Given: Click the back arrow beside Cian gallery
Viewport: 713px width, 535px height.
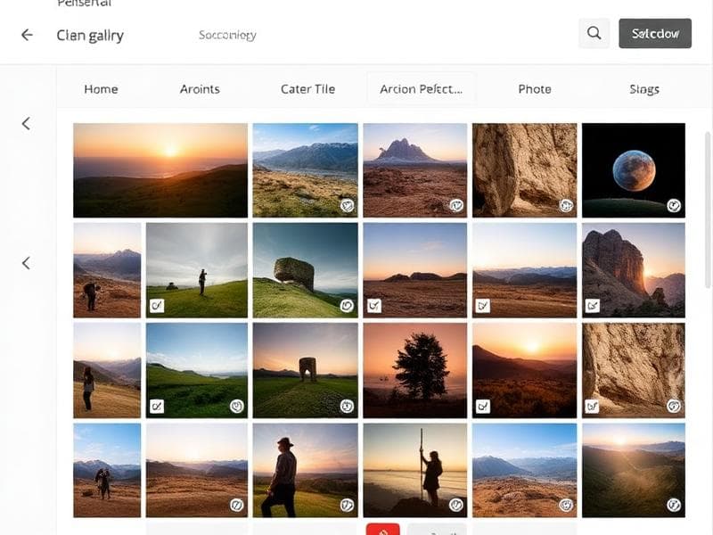Looking at the screenshot, I should pos(27,35).
